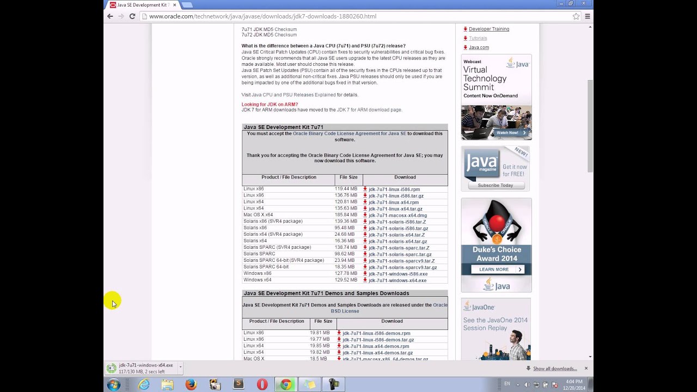697x392 pixels.
Task: Open 7u72 JDK MD5 Checksum link
Action: click(269, 35)
